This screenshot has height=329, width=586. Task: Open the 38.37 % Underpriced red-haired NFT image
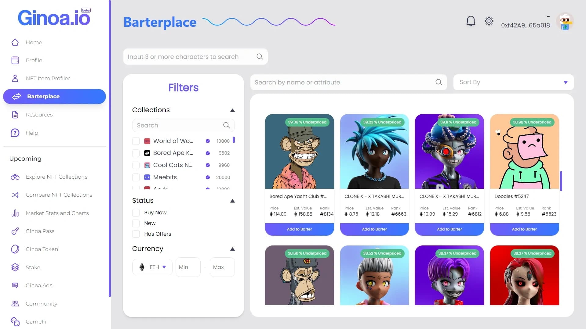(524, 275)
